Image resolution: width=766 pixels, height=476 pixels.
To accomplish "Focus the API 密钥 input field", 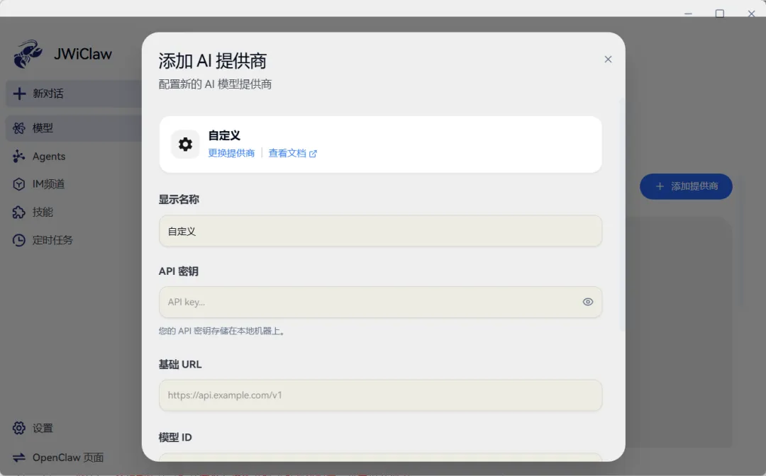I will coord(369,302).
